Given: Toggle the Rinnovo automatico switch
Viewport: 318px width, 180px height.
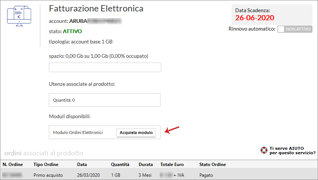Looking at the screenshot, I should (295, 29).
